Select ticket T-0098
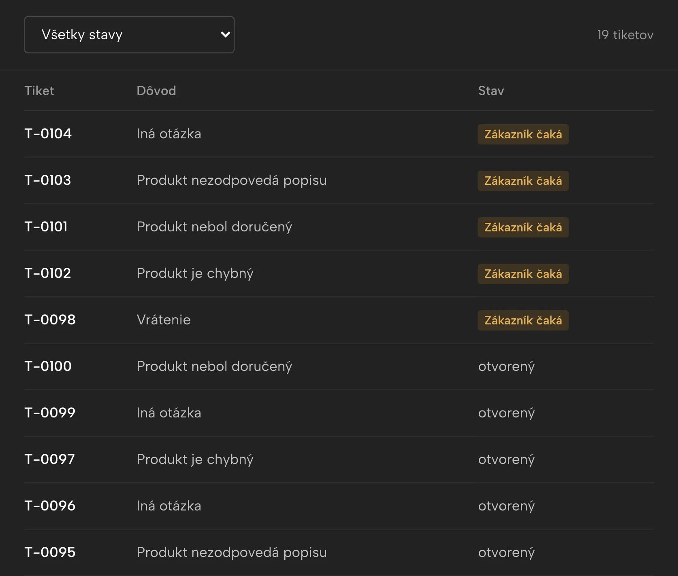This screenshot has width=678, height=576. pyautogui.click(x=50, y=320)
